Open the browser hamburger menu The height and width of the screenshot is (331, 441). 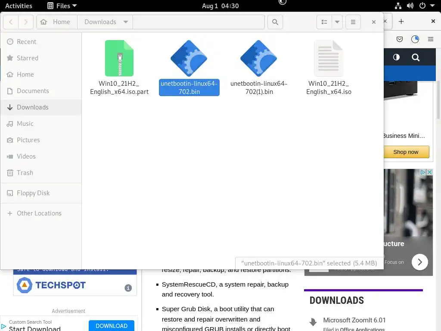[x=431, y=39]
